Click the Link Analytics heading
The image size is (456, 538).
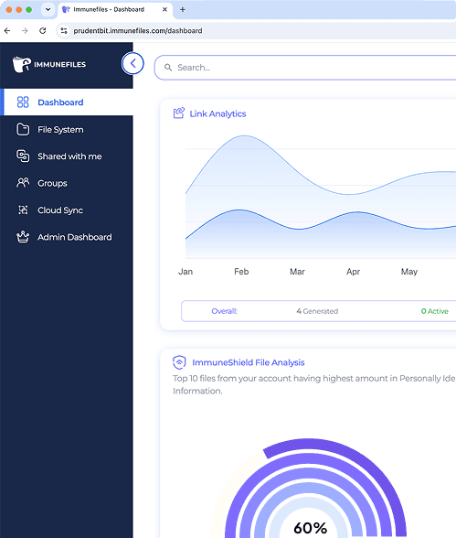[x=217, y=113]
